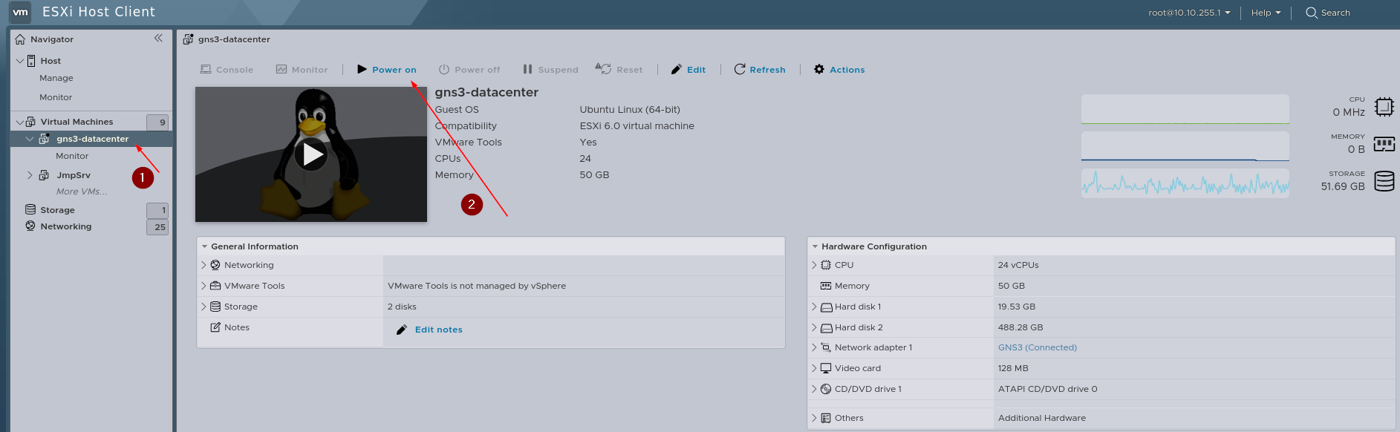Click the Edit pencil icon in toolbar
Viewport: 1400px width, 432px height.
pyautogui.click(x=676, y=69)
